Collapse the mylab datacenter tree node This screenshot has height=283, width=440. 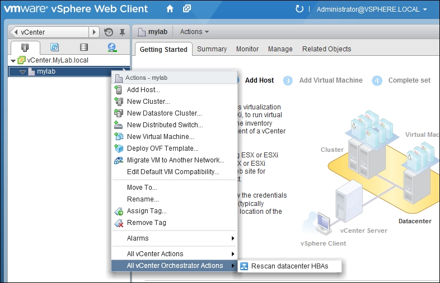[x=23, y=72]
